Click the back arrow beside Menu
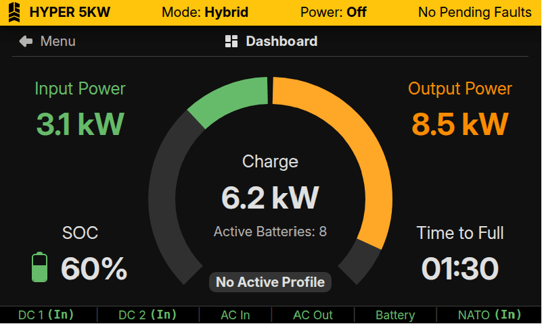Viewport: 542px width, 324px height. 26,41
